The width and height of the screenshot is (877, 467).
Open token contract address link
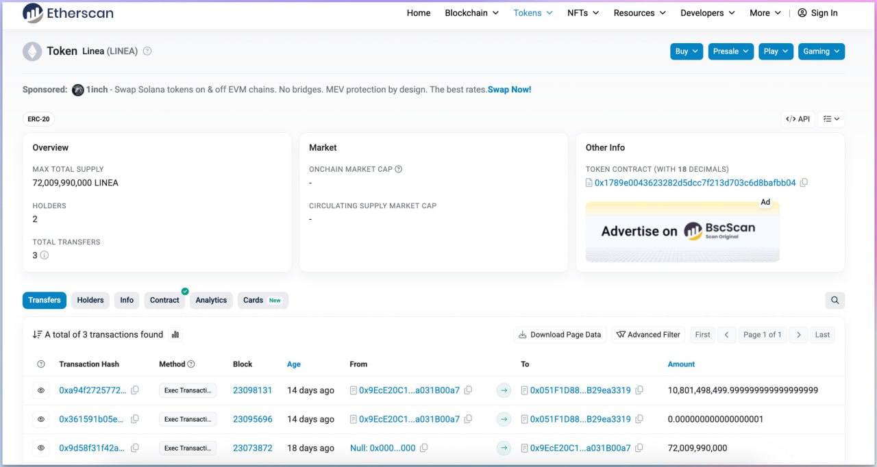point(695,183)
